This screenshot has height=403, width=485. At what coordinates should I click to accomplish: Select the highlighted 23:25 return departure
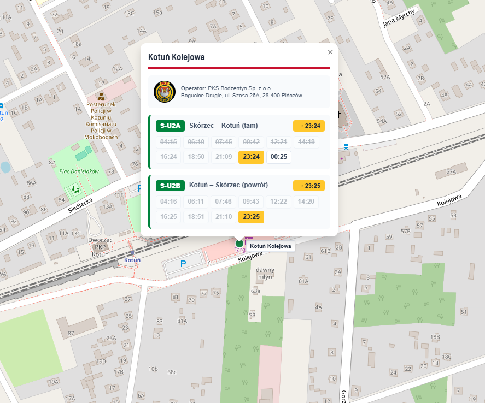coord(251,217)
